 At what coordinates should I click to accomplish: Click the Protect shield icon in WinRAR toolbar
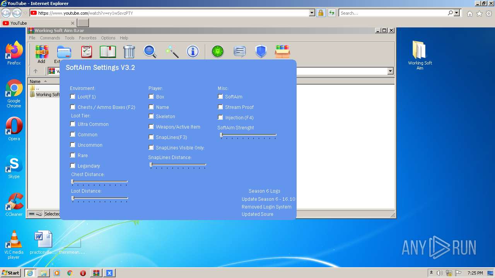click(x=261, y=51)
